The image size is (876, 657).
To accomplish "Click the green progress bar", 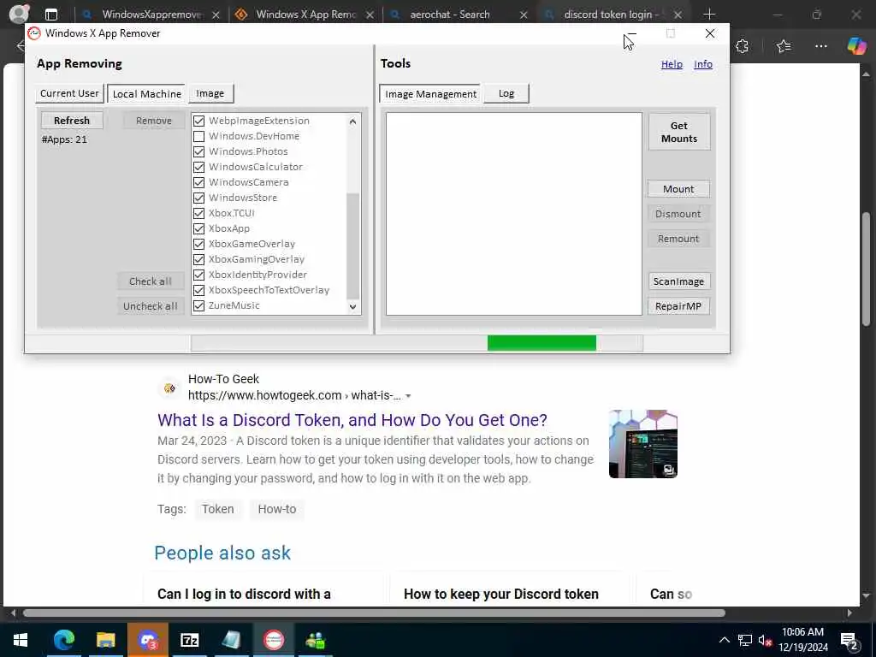I will point(542,343).
